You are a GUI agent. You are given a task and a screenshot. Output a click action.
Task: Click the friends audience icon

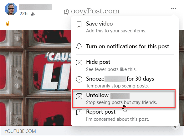pyautogui.click(x=33, y=14)
